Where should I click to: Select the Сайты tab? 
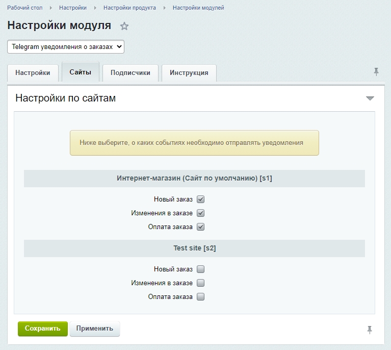point(81,72)
